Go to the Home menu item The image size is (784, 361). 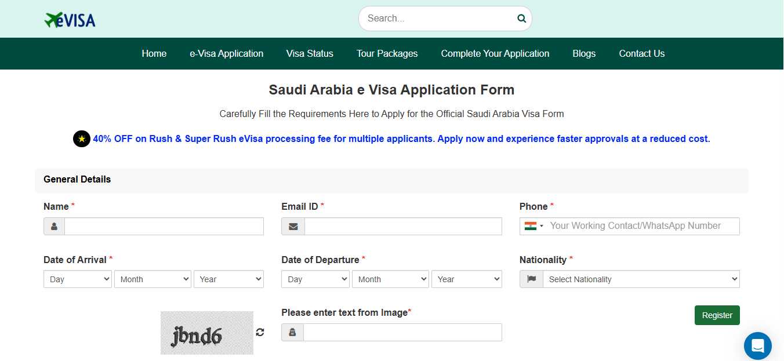[154, 53]
